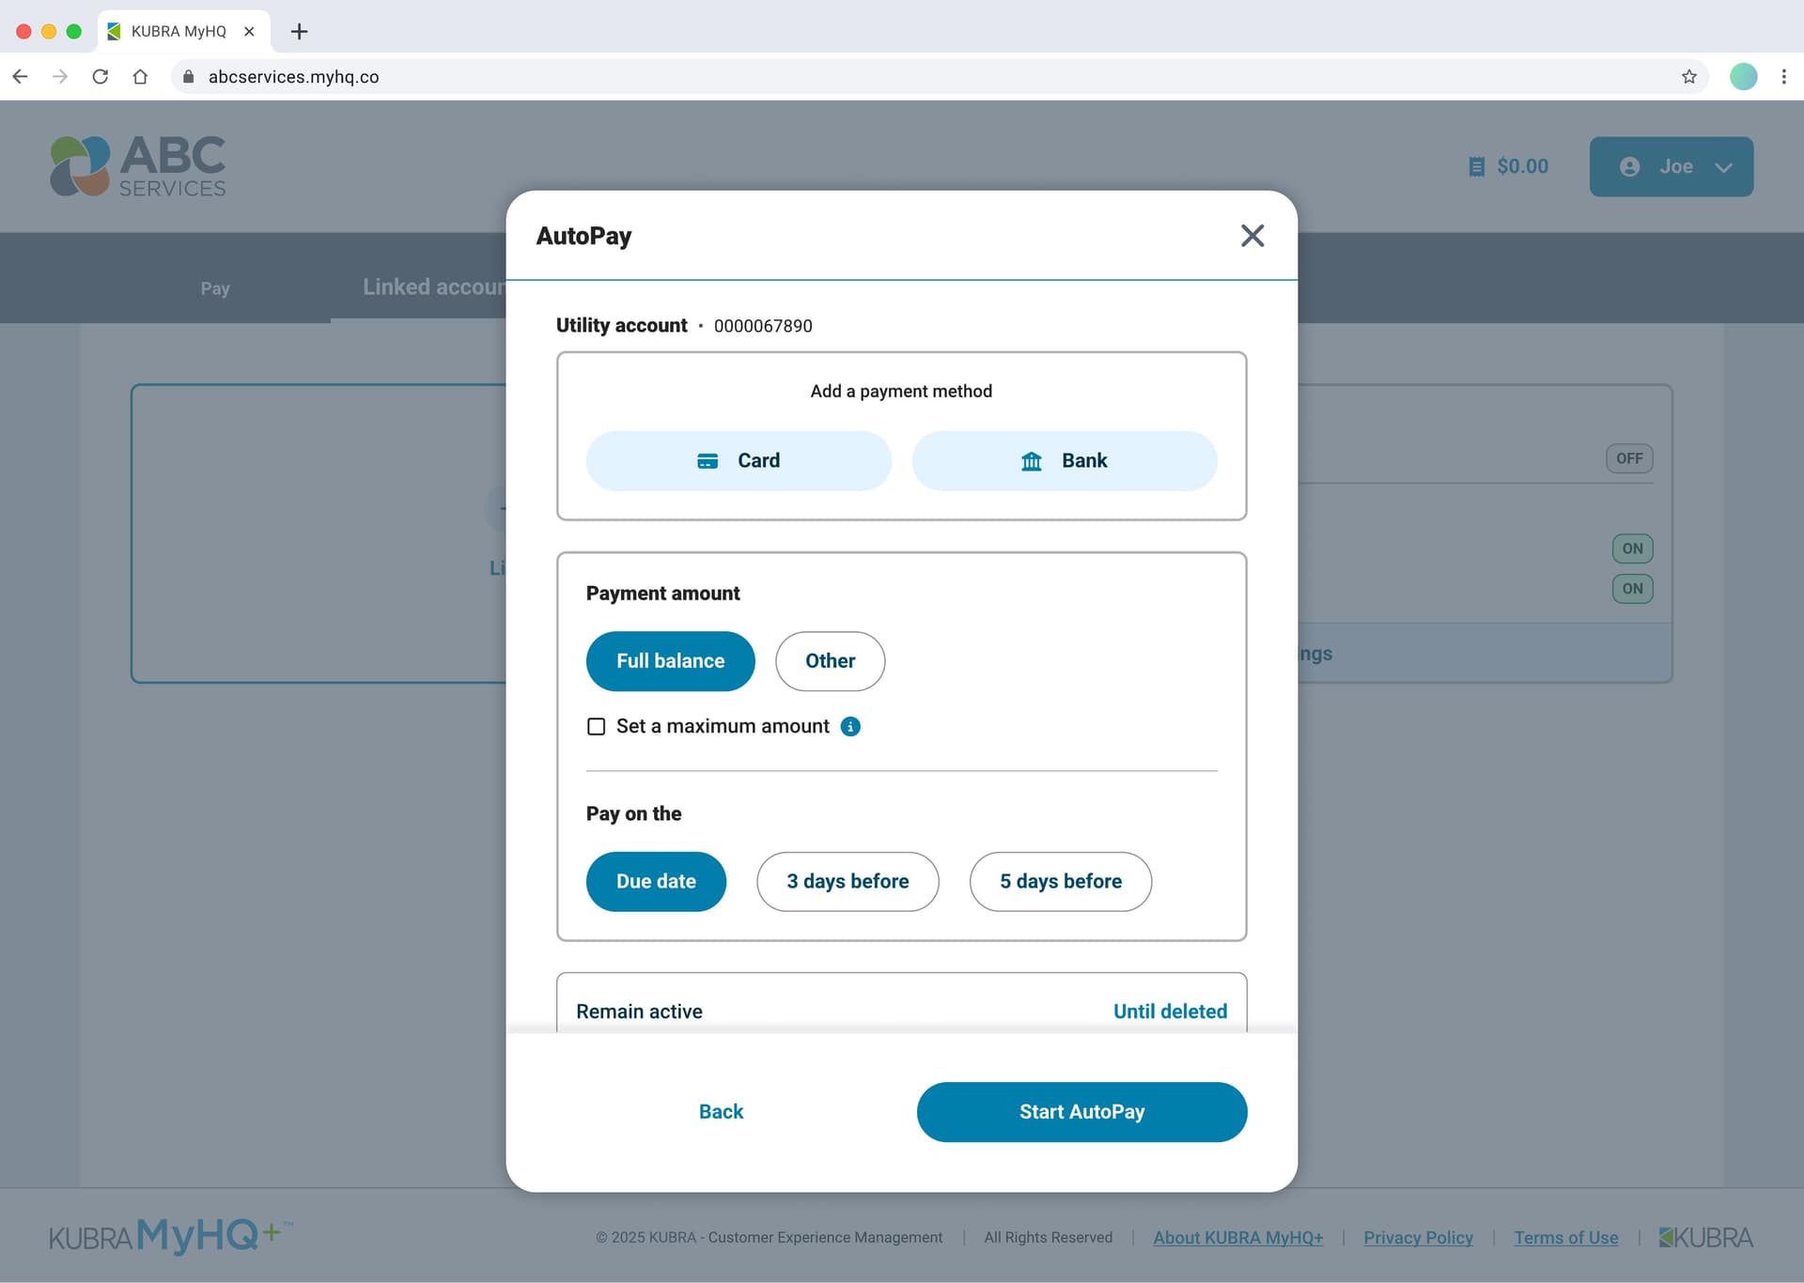The height and width of the screenshot is (1283, 1804).
Task: Open the browser three-dot menu
Action: 1783,77
